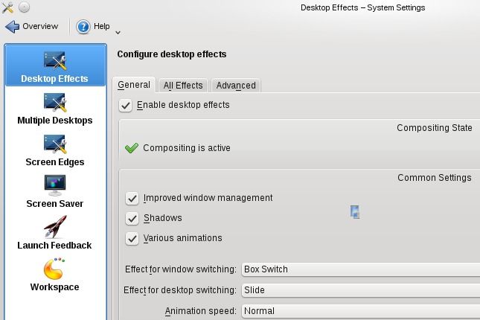Select the Multiple Desktops icon

tap(55, 102)
